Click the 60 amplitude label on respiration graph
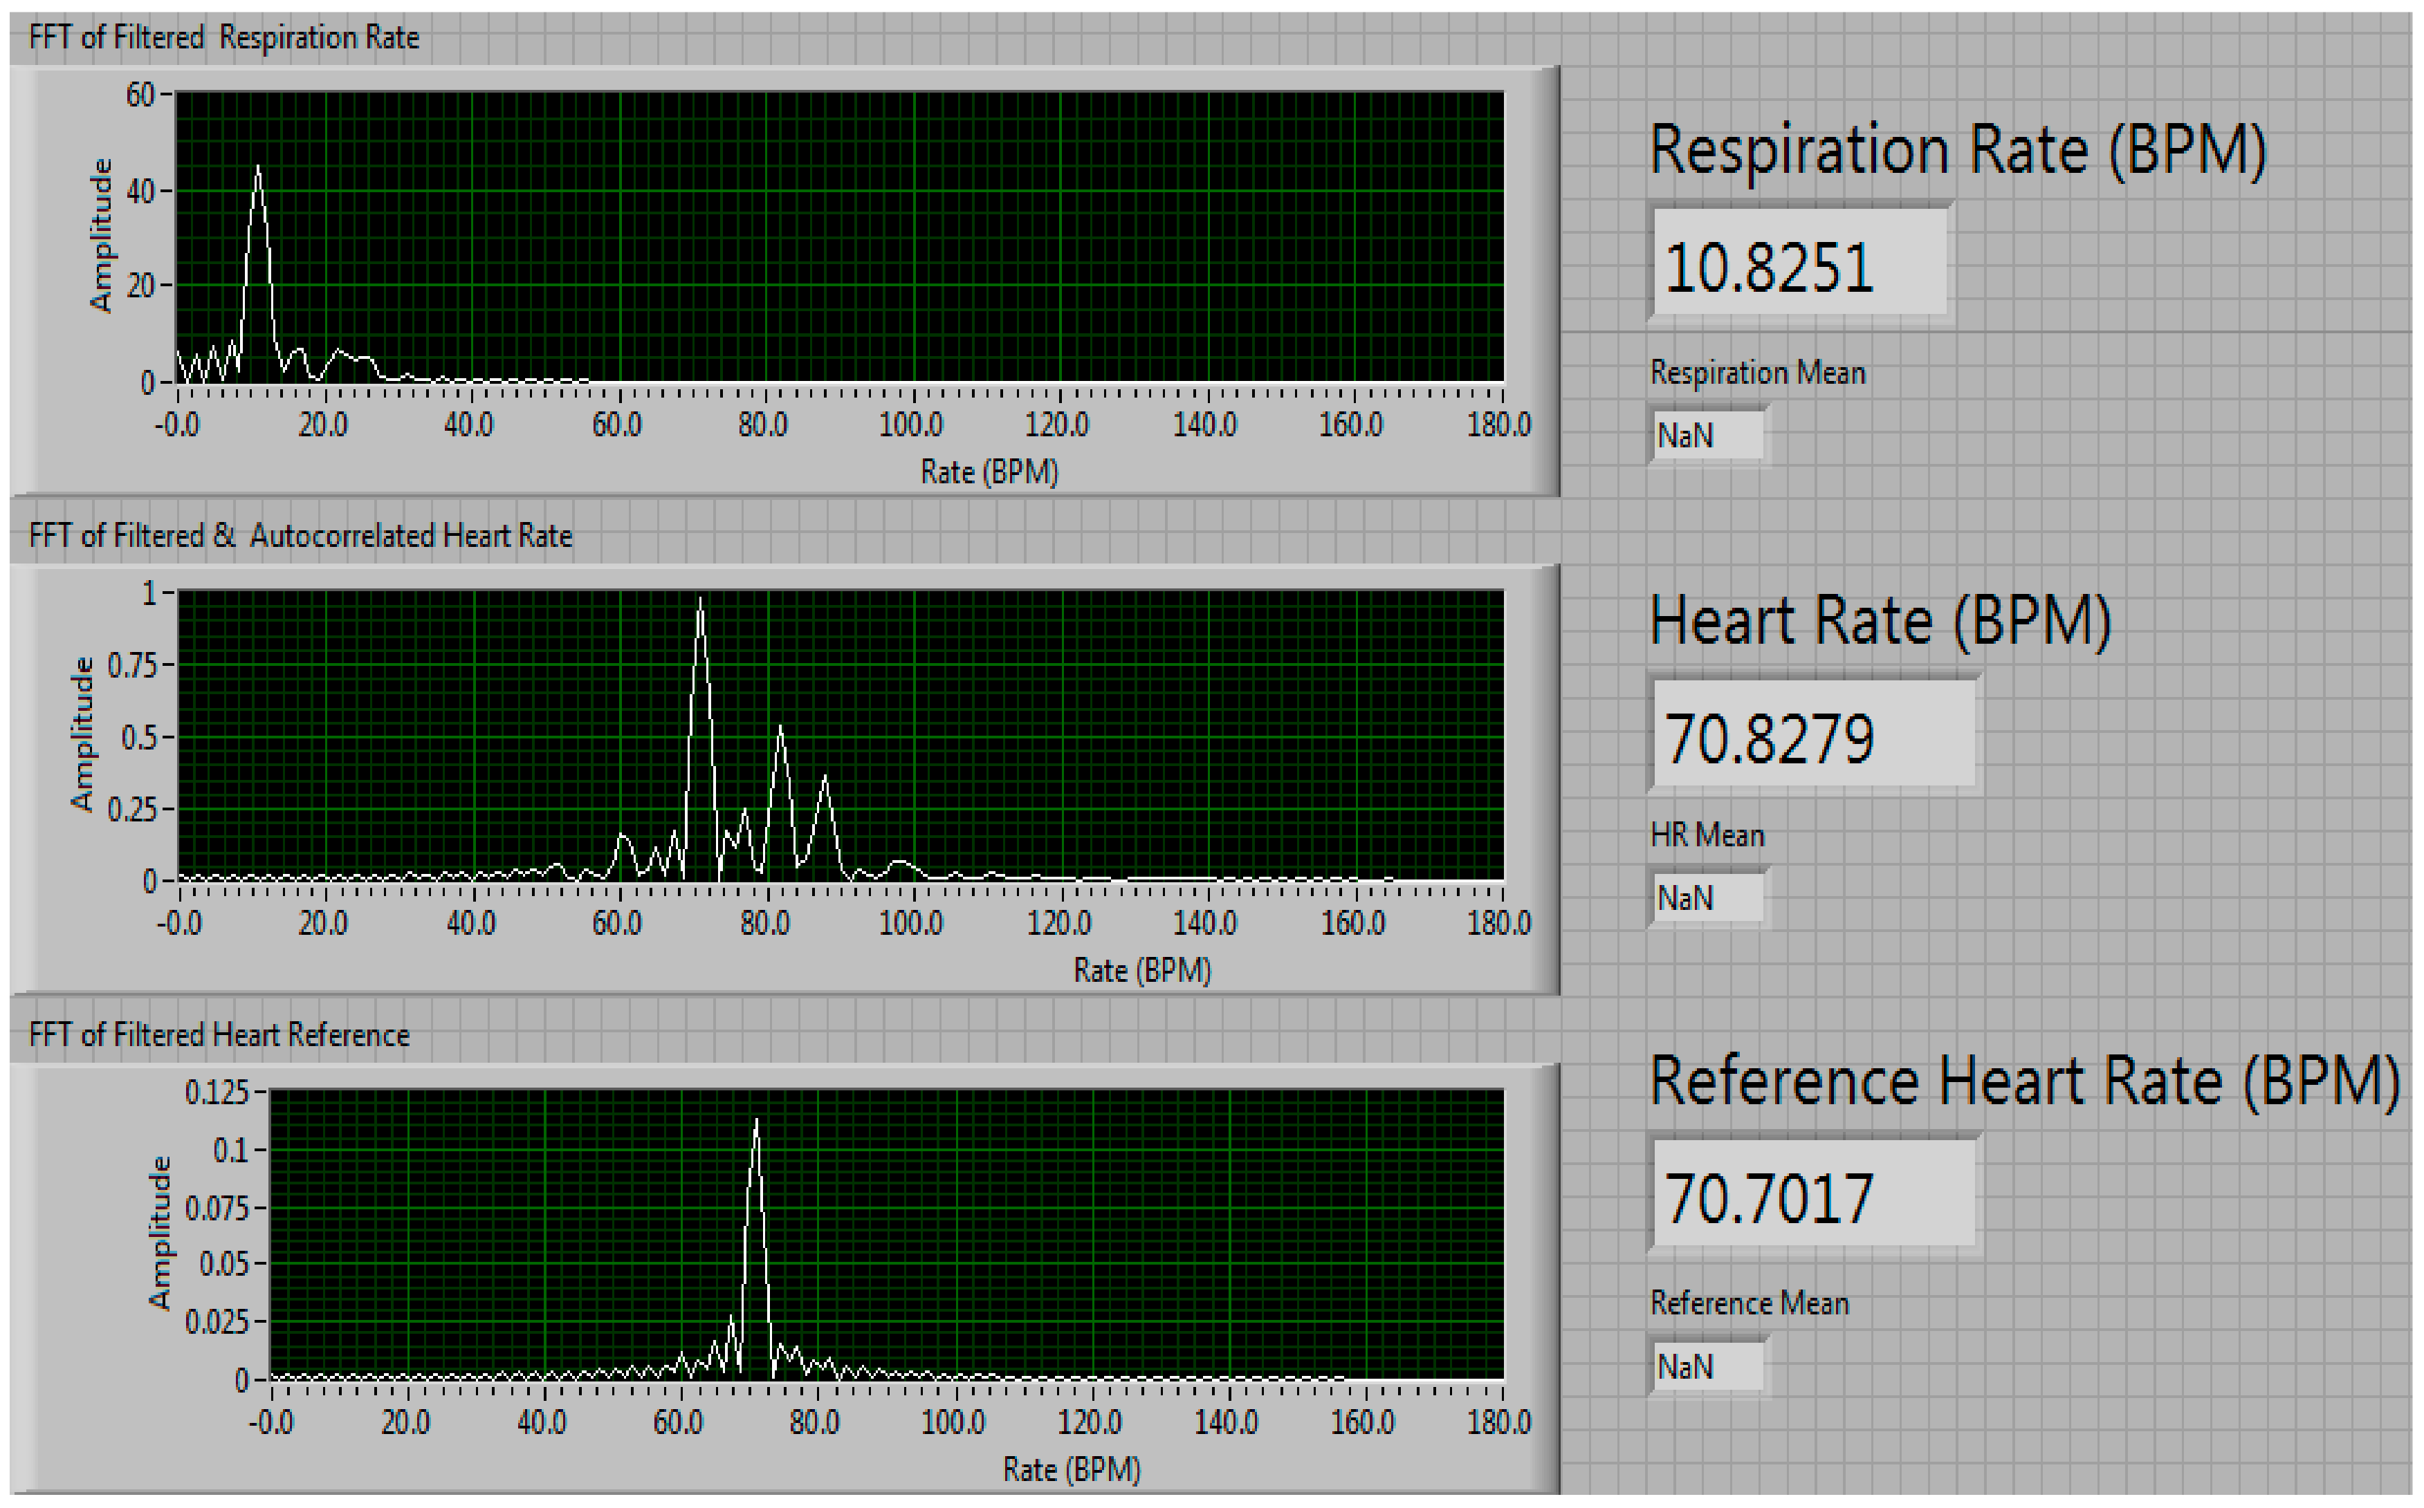This screenshot has width=2424, height=1508. (140, 95)
